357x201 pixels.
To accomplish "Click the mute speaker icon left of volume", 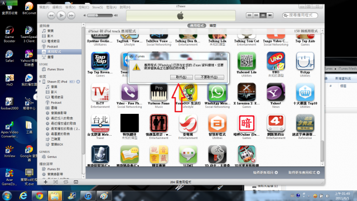I will pyautogui.click(x=85, y=16).
